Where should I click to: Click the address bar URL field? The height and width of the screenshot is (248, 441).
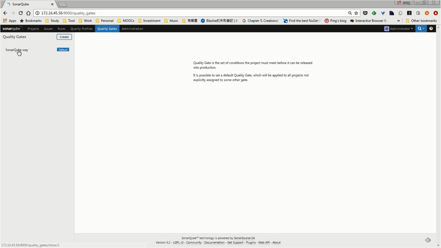pyautogui.click(x=191, y=13)
